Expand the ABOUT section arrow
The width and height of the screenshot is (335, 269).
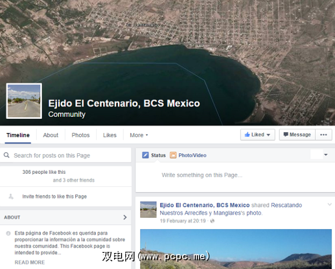click(125, 217)
